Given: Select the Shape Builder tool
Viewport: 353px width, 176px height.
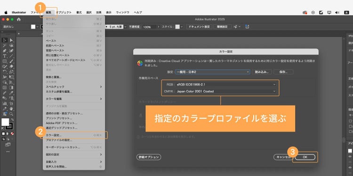Looking at the screenshot, I should point(5,82).
